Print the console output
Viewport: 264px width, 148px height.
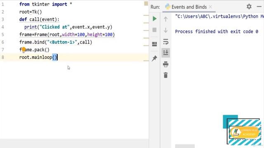(166, 64)
